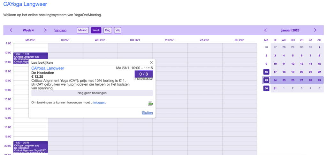Image resolution: width=327 pixels, height=155 pixels.
Task: Click Sluiten to dismiss popup
Action: point(147,113)
